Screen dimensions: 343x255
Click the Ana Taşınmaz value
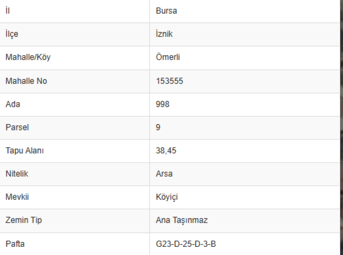[x=182, y=221]
